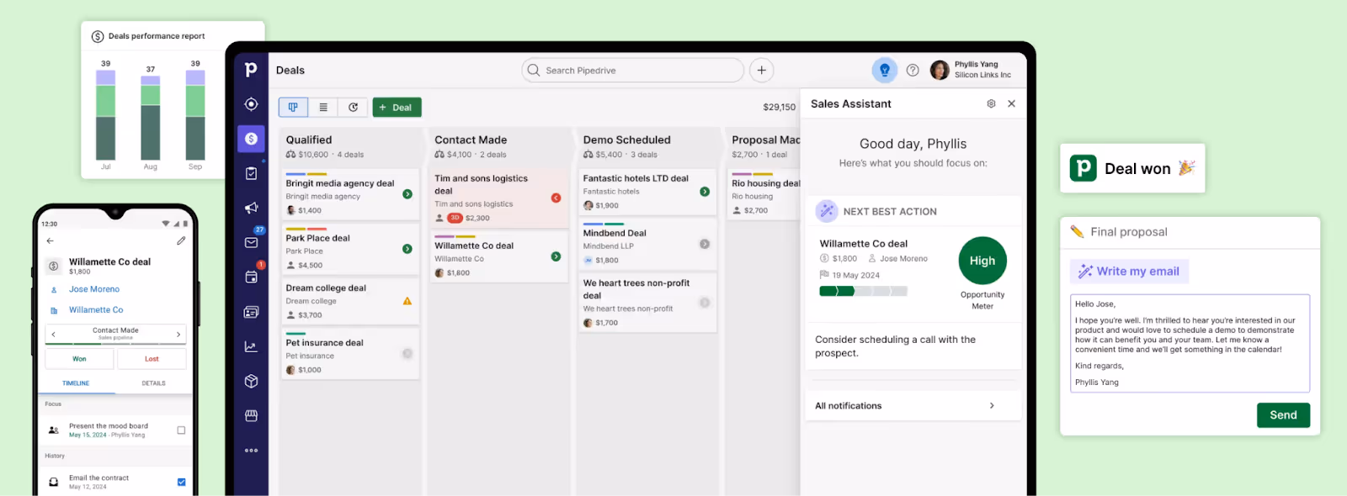Select the Deals dollar icon in sidebar
The width and height of the screenshot is (1347, 496).
pos(251,139)
